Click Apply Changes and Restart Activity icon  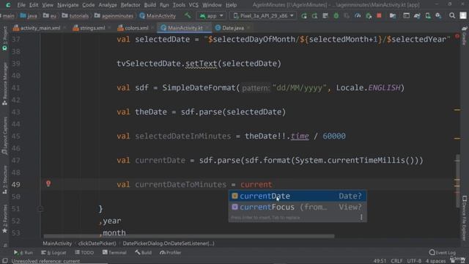point(304,15)
